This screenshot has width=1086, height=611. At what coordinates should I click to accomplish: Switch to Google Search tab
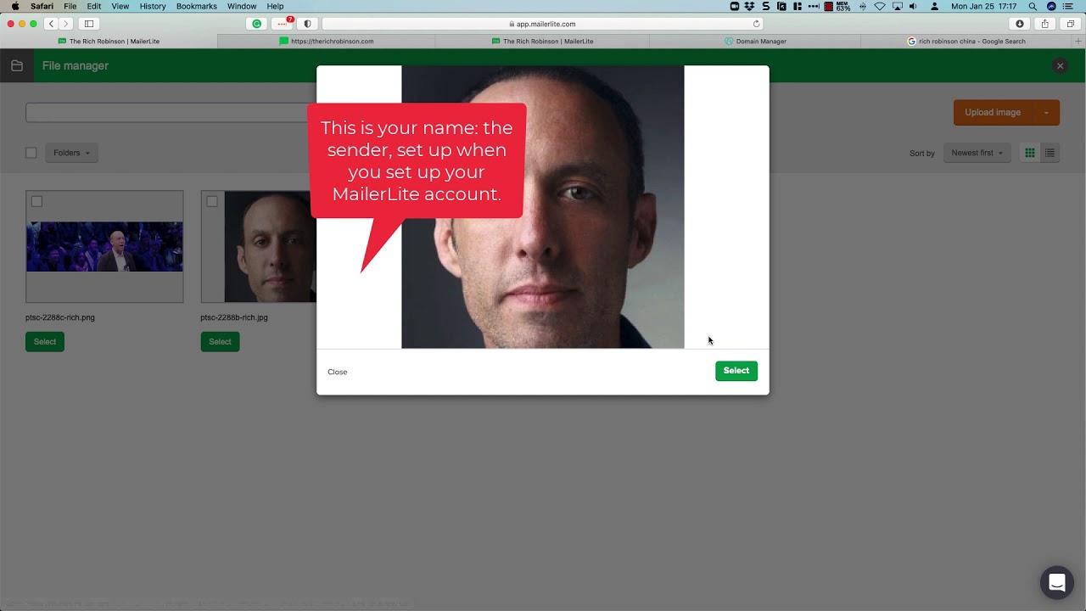pyautogui.click(x=966, y=41)
